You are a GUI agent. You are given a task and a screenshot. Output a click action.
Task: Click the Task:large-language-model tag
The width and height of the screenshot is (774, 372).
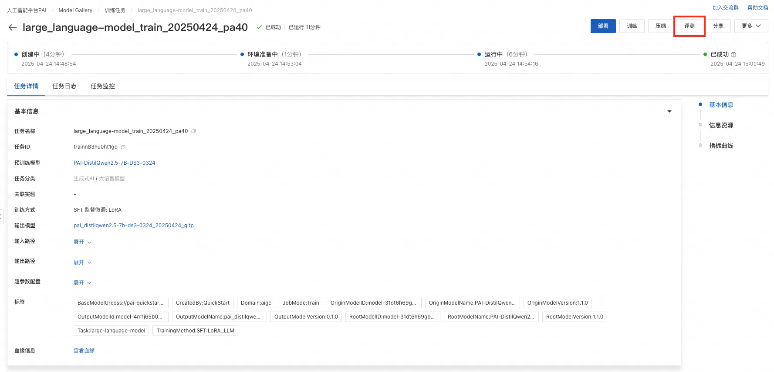112,331
